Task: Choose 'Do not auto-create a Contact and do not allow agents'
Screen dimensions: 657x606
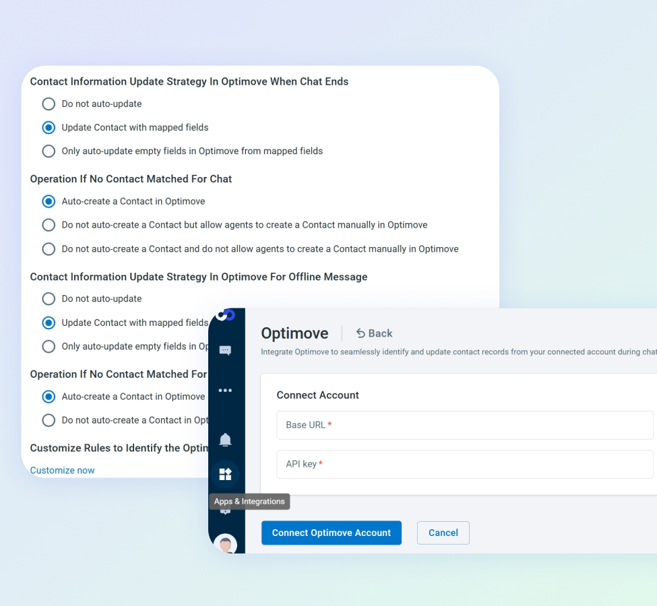Action: (x=49, y=248)
